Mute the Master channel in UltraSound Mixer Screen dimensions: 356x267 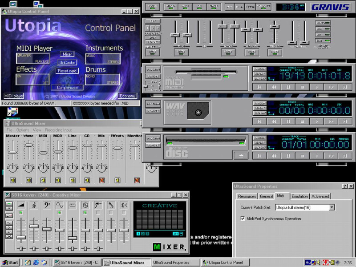(x=13, y=180)
